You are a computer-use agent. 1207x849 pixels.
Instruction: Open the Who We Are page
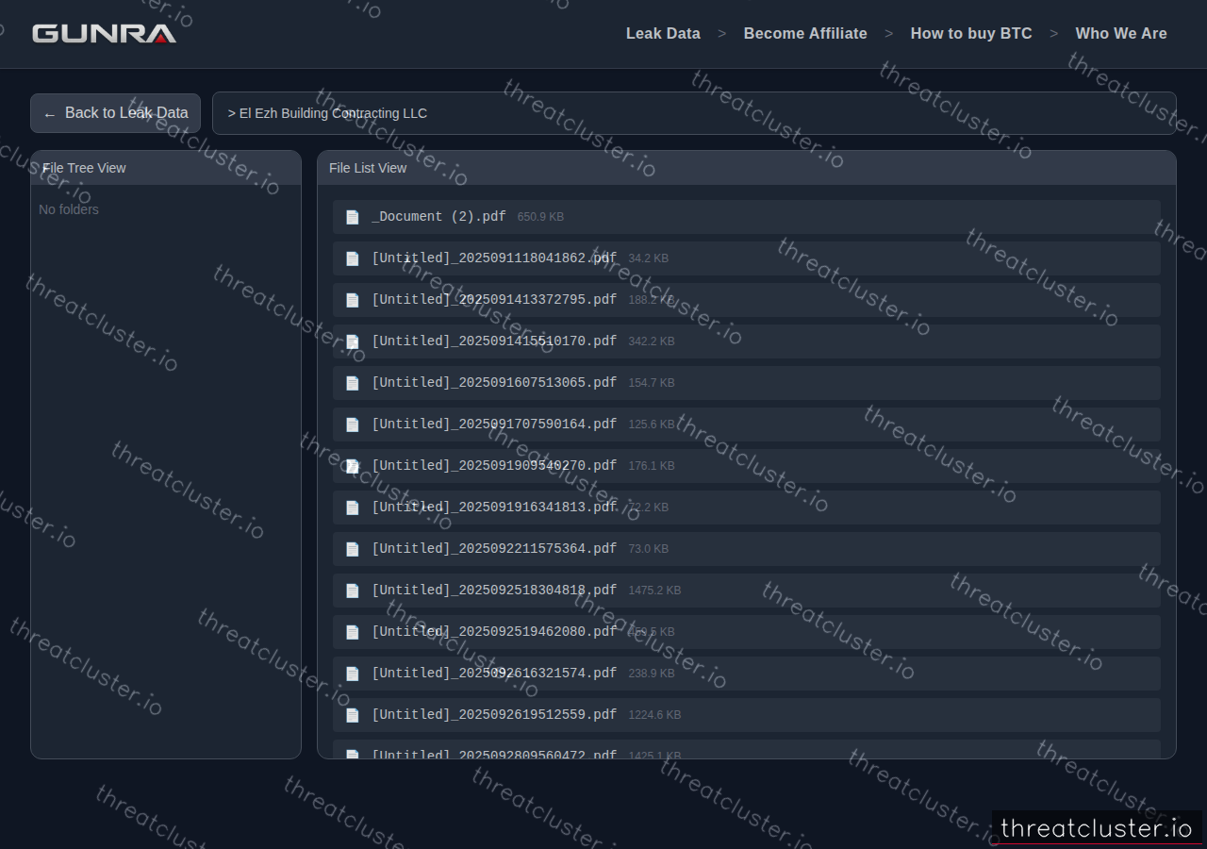tap(1121, 33)
